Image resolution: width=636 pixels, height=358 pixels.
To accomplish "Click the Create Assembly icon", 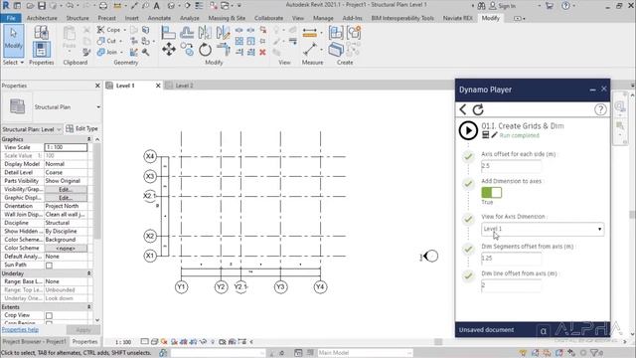I will click(x=354, y=33).
